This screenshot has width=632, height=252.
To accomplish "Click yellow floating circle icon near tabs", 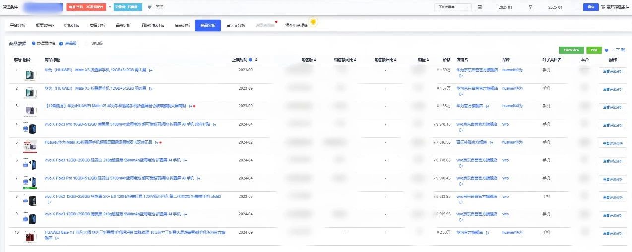I will click(313, 22).
